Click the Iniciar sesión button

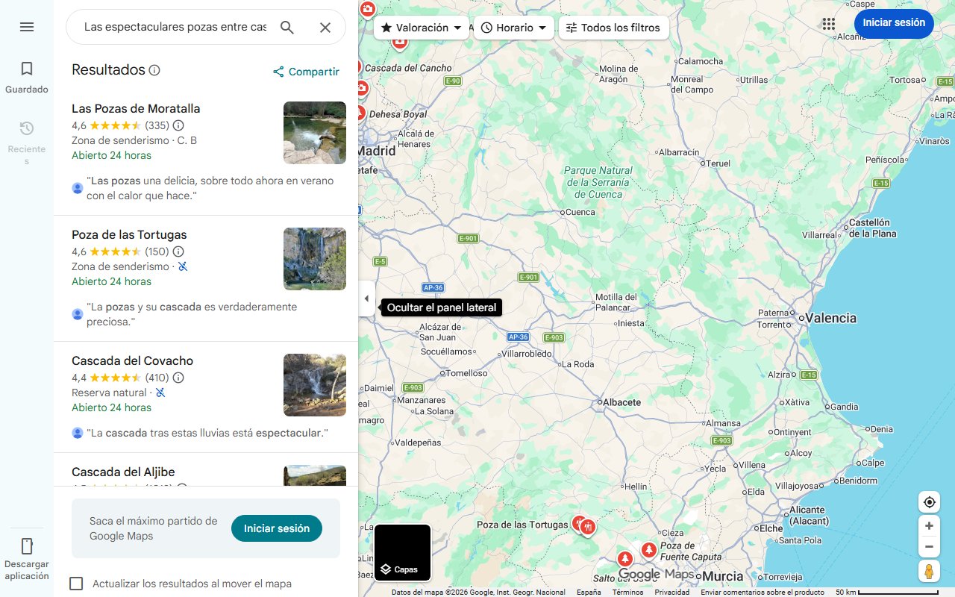pos(894,23)
